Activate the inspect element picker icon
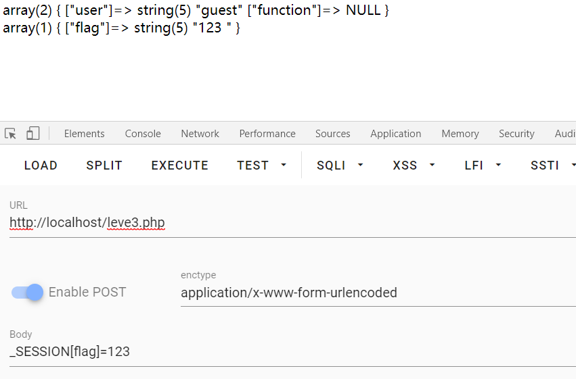The image size is (576, 379). coord(10,133)
